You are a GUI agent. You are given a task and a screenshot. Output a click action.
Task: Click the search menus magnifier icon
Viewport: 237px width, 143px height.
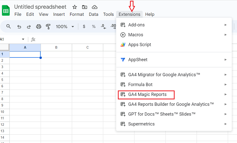pyautogui.click(x=8, y=27)
